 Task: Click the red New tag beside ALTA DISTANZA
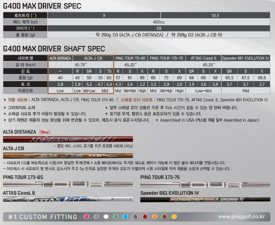click(44, 132)
